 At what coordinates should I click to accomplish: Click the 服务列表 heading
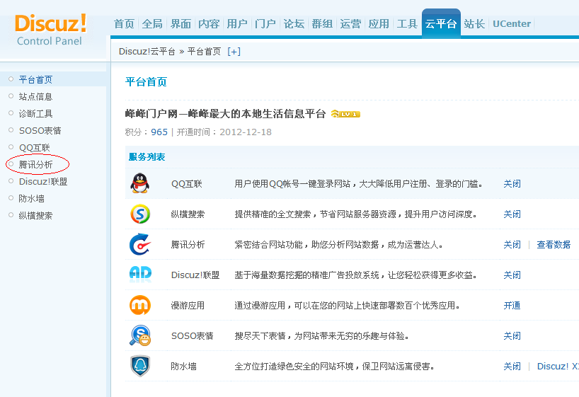tap(147, 157)
